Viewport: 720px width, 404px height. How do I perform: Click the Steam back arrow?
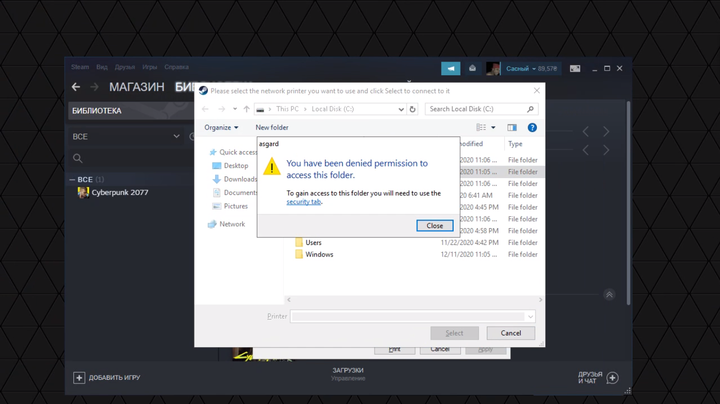coord(76,87)
